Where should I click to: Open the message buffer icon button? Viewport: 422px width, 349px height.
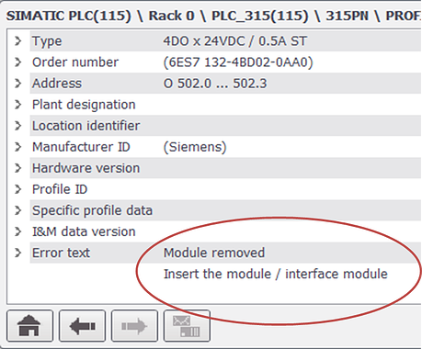click(x=187, y=326)
